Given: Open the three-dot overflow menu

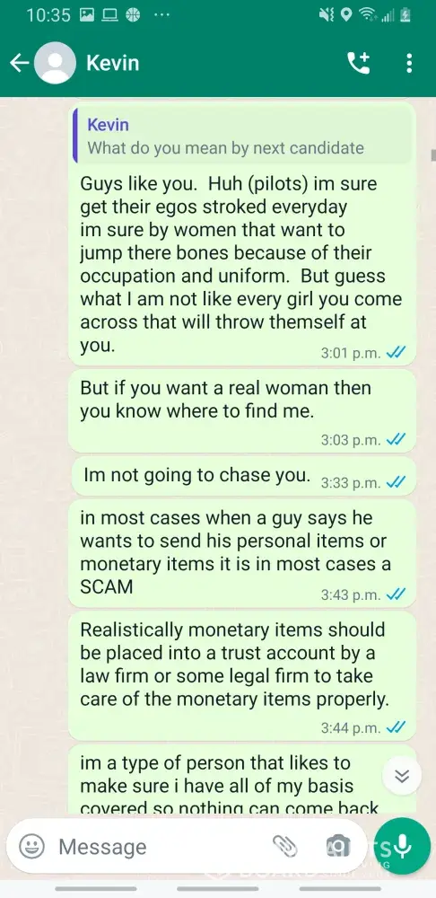Looking at the screenshot, I should (409, 63).
